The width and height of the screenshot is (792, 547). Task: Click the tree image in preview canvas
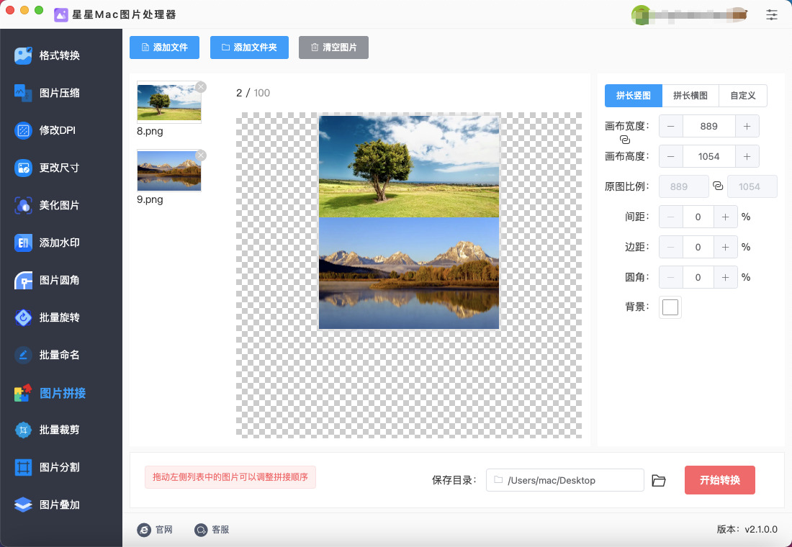(409, 167)
